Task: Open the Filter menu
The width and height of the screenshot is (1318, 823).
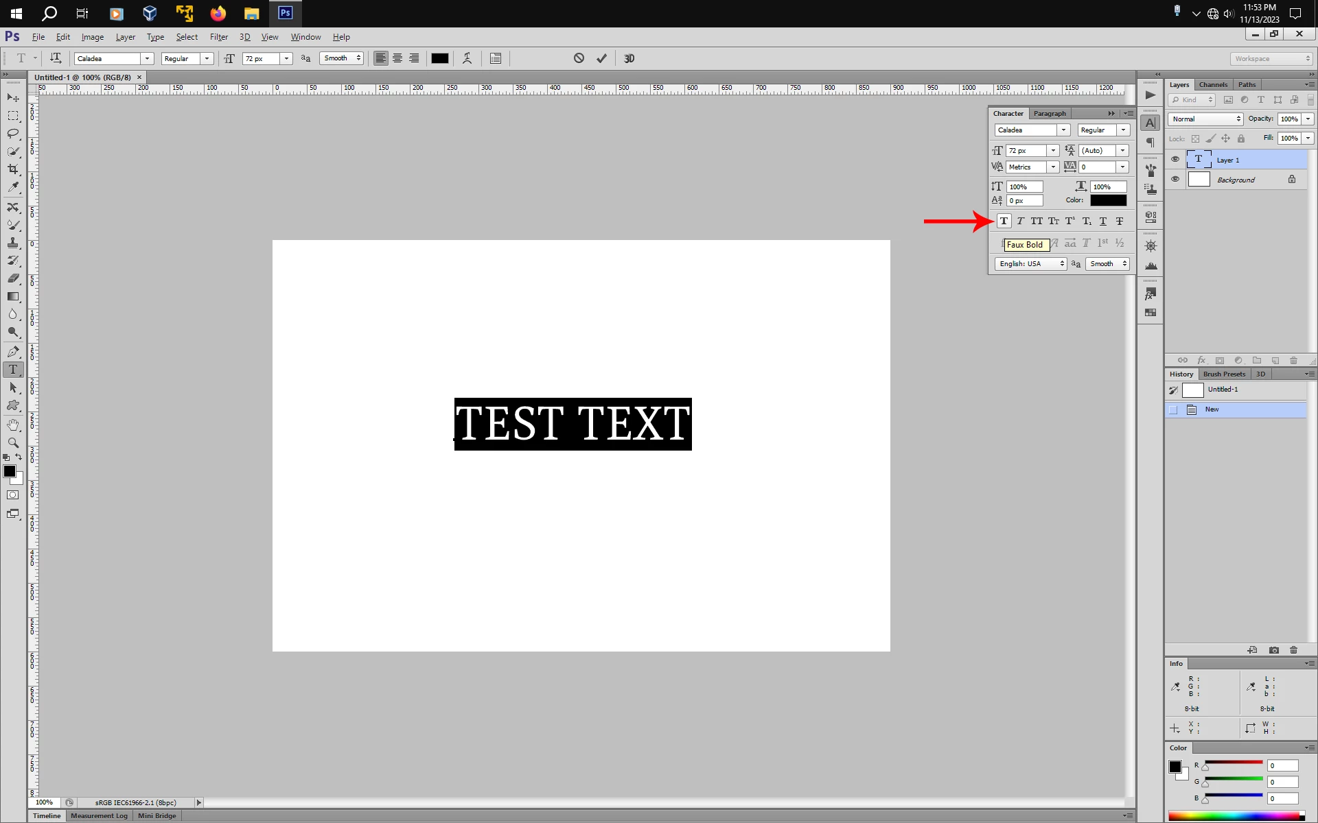Action: [x=218, y=37]
